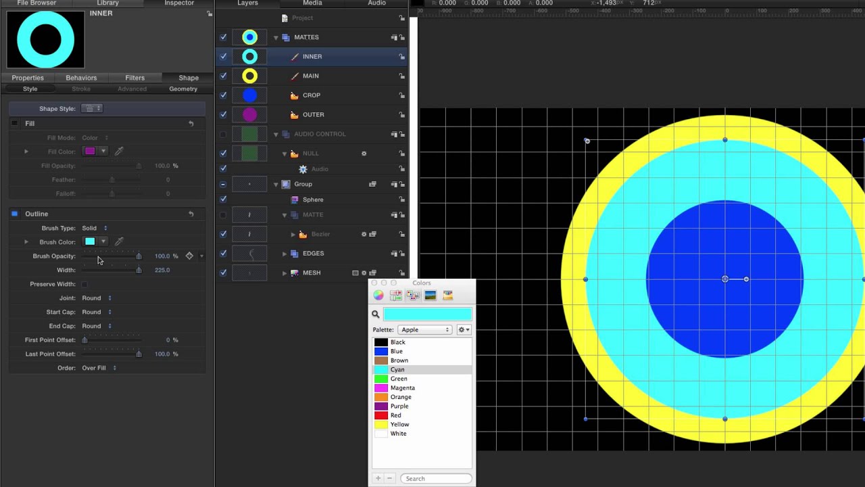Image resolution: width=865 pixels, height=487 pixels.
Task: Toggle lock on the Project row
Action: click(x=401, y=18)
